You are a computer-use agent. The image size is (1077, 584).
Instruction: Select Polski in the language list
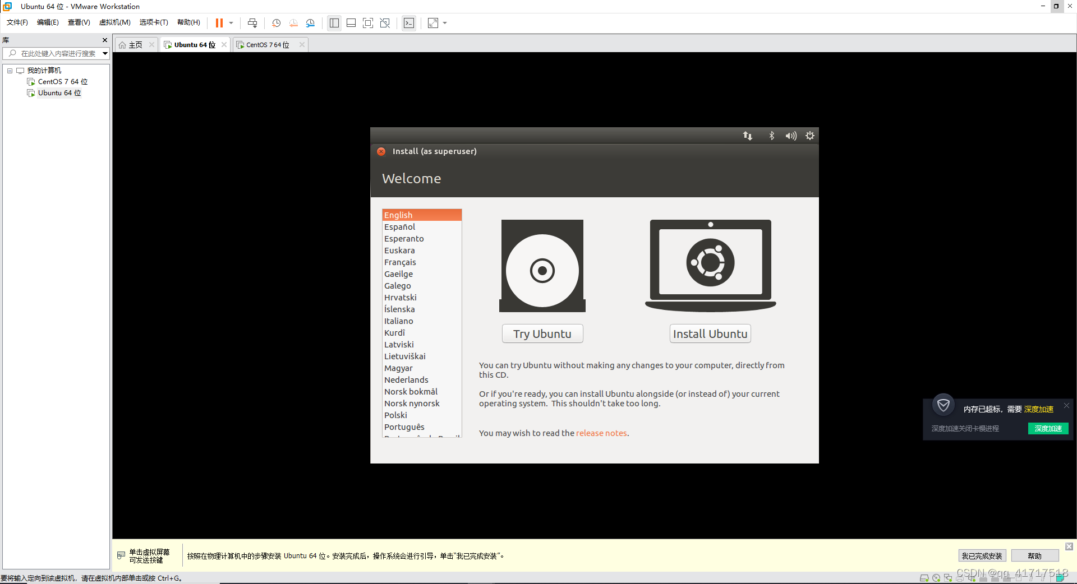click(x=422, y=415)
